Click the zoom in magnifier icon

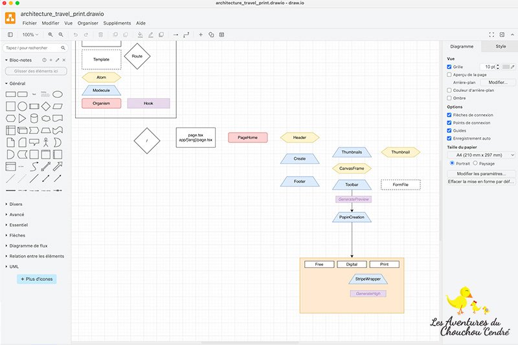(x=51, y=34)
